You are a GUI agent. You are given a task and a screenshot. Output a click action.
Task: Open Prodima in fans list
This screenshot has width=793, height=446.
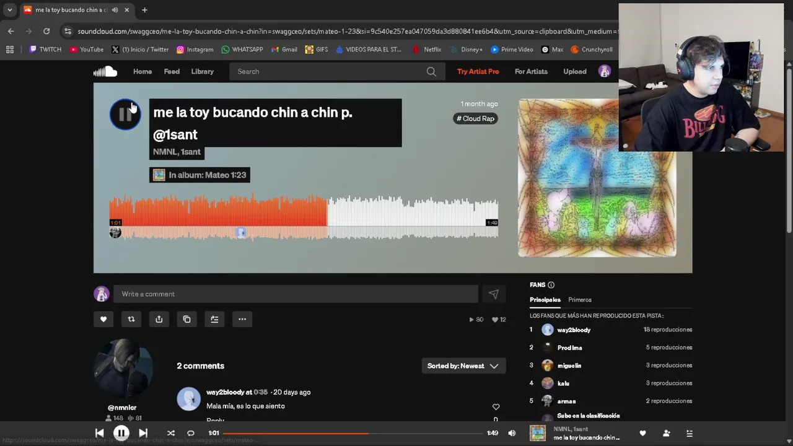coord(569,348)
